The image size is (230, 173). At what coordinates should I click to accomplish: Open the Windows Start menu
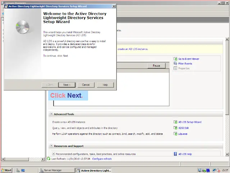[x=6, y=170]
